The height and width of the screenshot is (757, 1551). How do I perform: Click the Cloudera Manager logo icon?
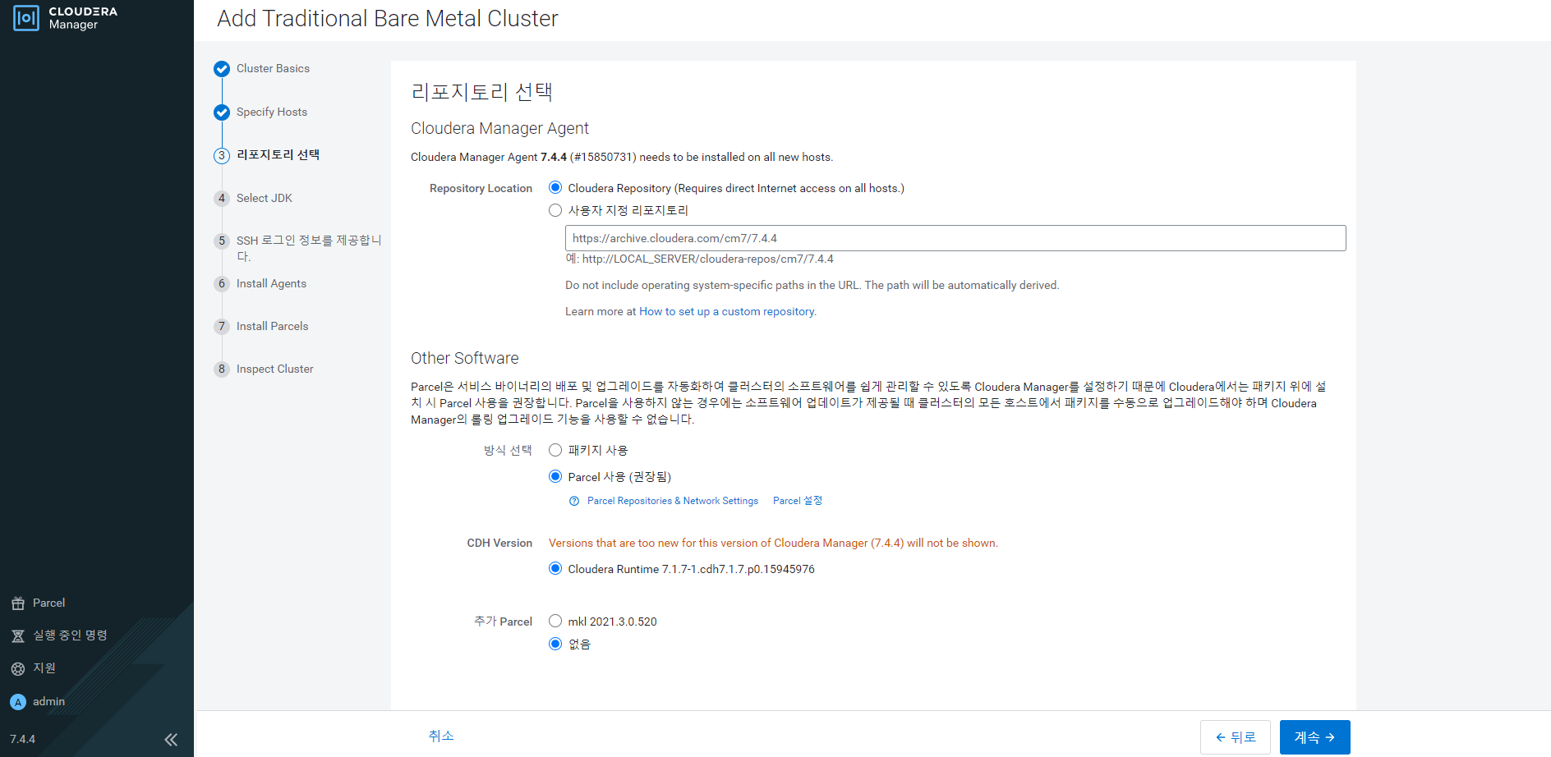pos(26,18)
